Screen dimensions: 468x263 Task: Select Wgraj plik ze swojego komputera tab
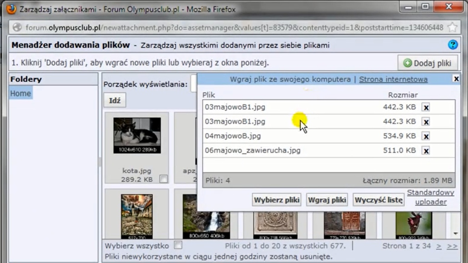(290, 79)
